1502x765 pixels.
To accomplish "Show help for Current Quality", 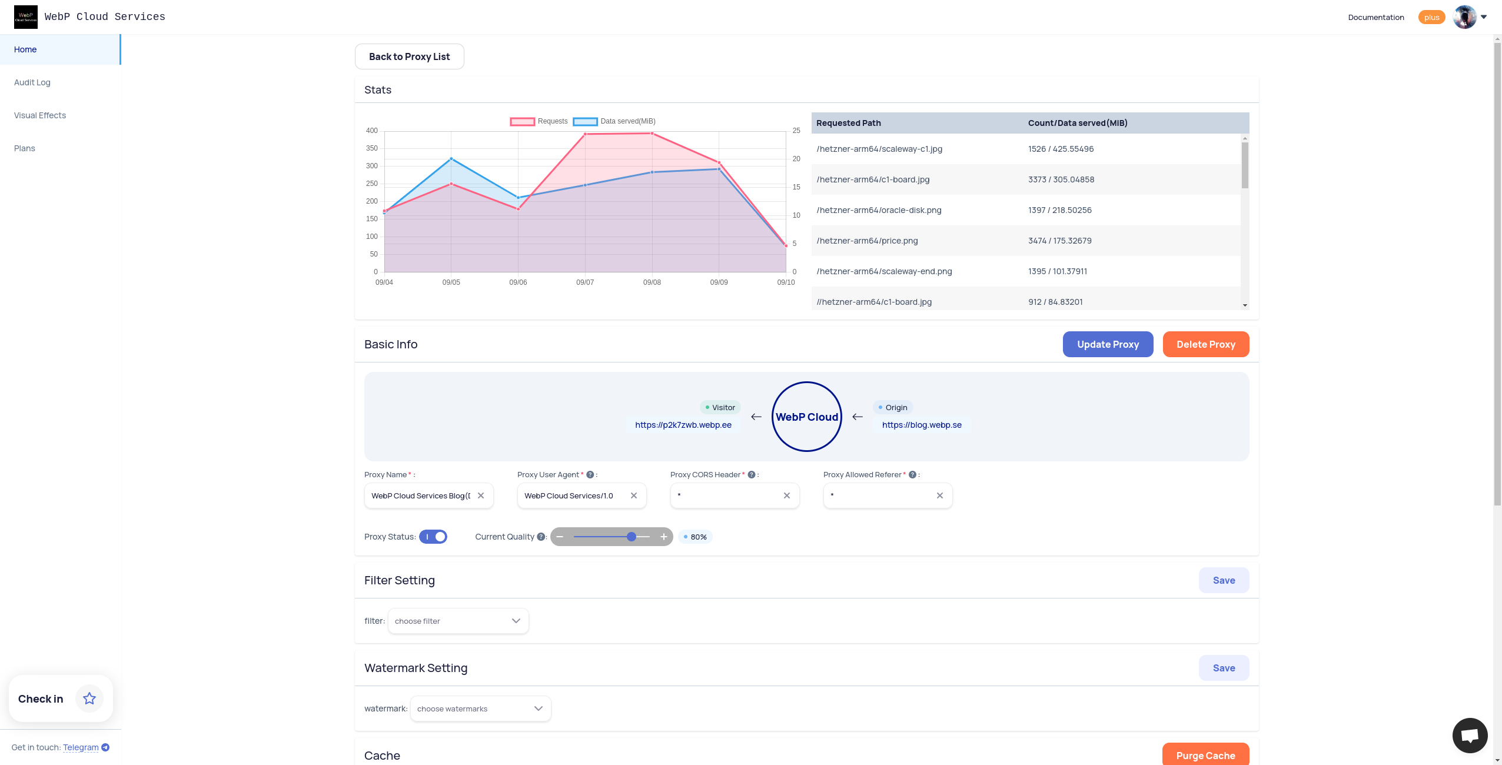I will tap(541, 537).
